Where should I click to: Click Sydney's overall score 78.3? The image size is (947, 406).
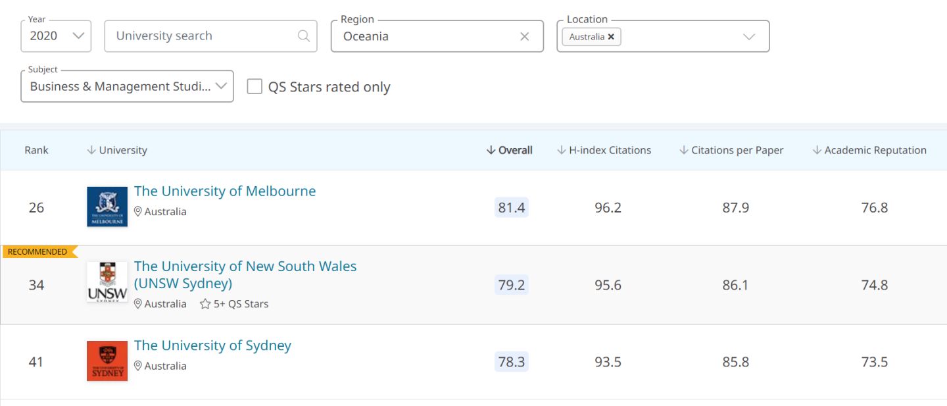512,362
